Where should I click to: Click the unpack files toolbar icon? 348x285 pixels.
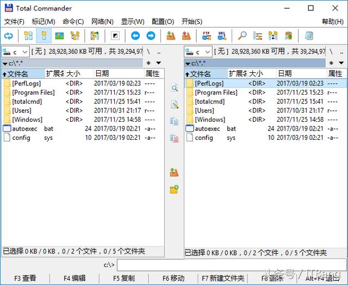187,36
